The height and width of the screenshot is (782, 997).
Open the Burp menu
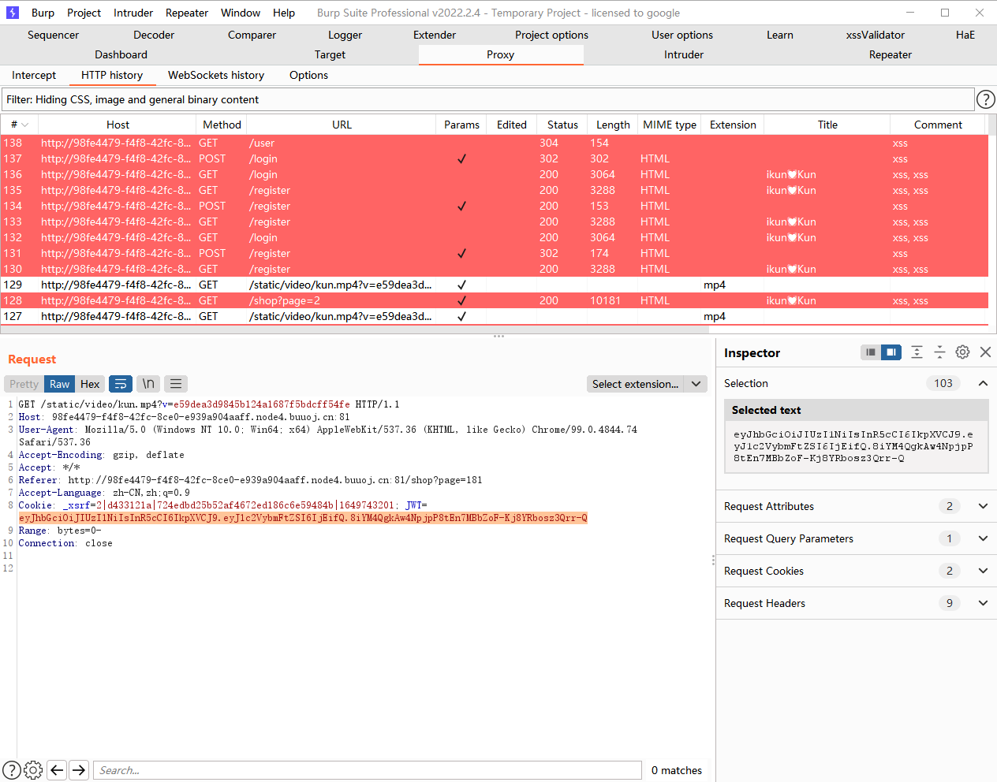[x=43, y=13]
